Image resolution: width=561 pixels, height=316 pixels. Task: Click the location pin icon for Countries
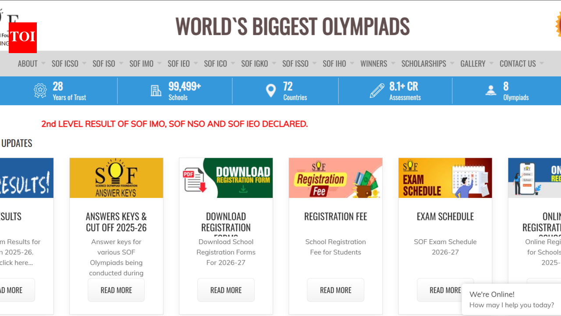coord(271,91)
